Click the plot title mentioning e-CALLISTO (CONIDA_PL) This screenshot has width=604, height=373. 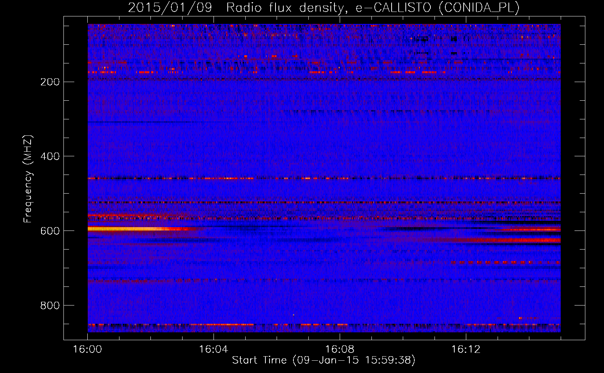click(x=324, y=7)
